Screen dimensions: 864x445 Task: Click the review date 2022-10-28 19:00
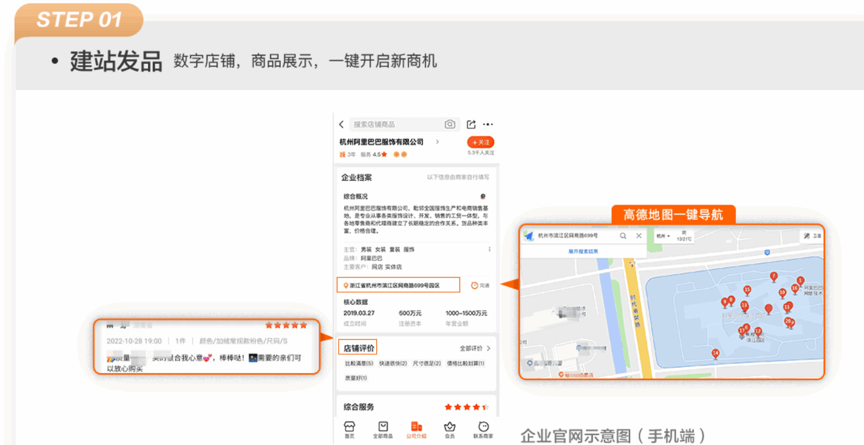pos(134,341)
